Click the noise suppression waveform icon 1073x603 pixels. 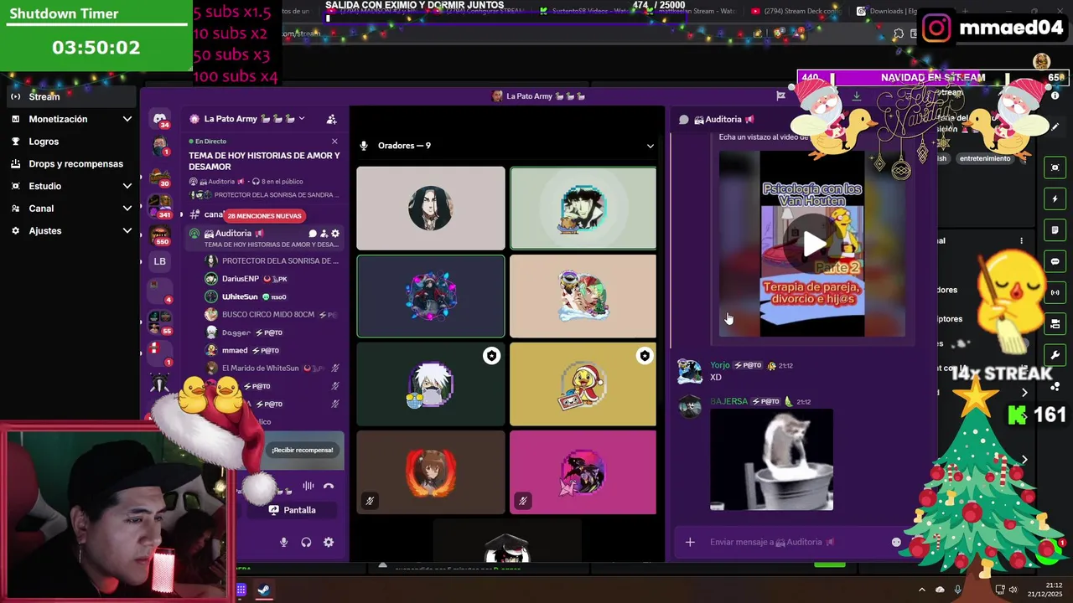308,486
